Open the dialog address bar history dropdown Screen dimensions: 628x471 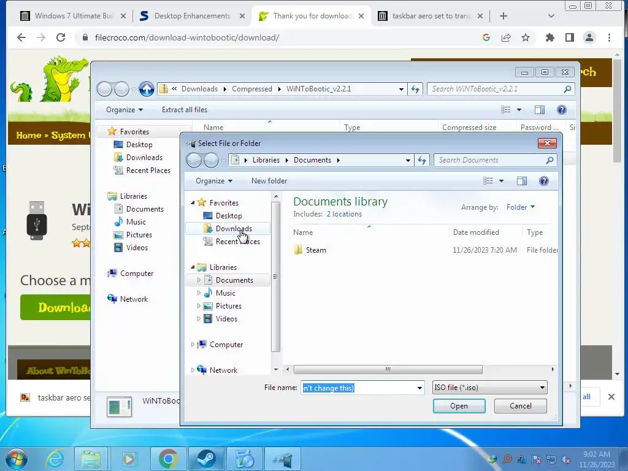click(408, 160)
